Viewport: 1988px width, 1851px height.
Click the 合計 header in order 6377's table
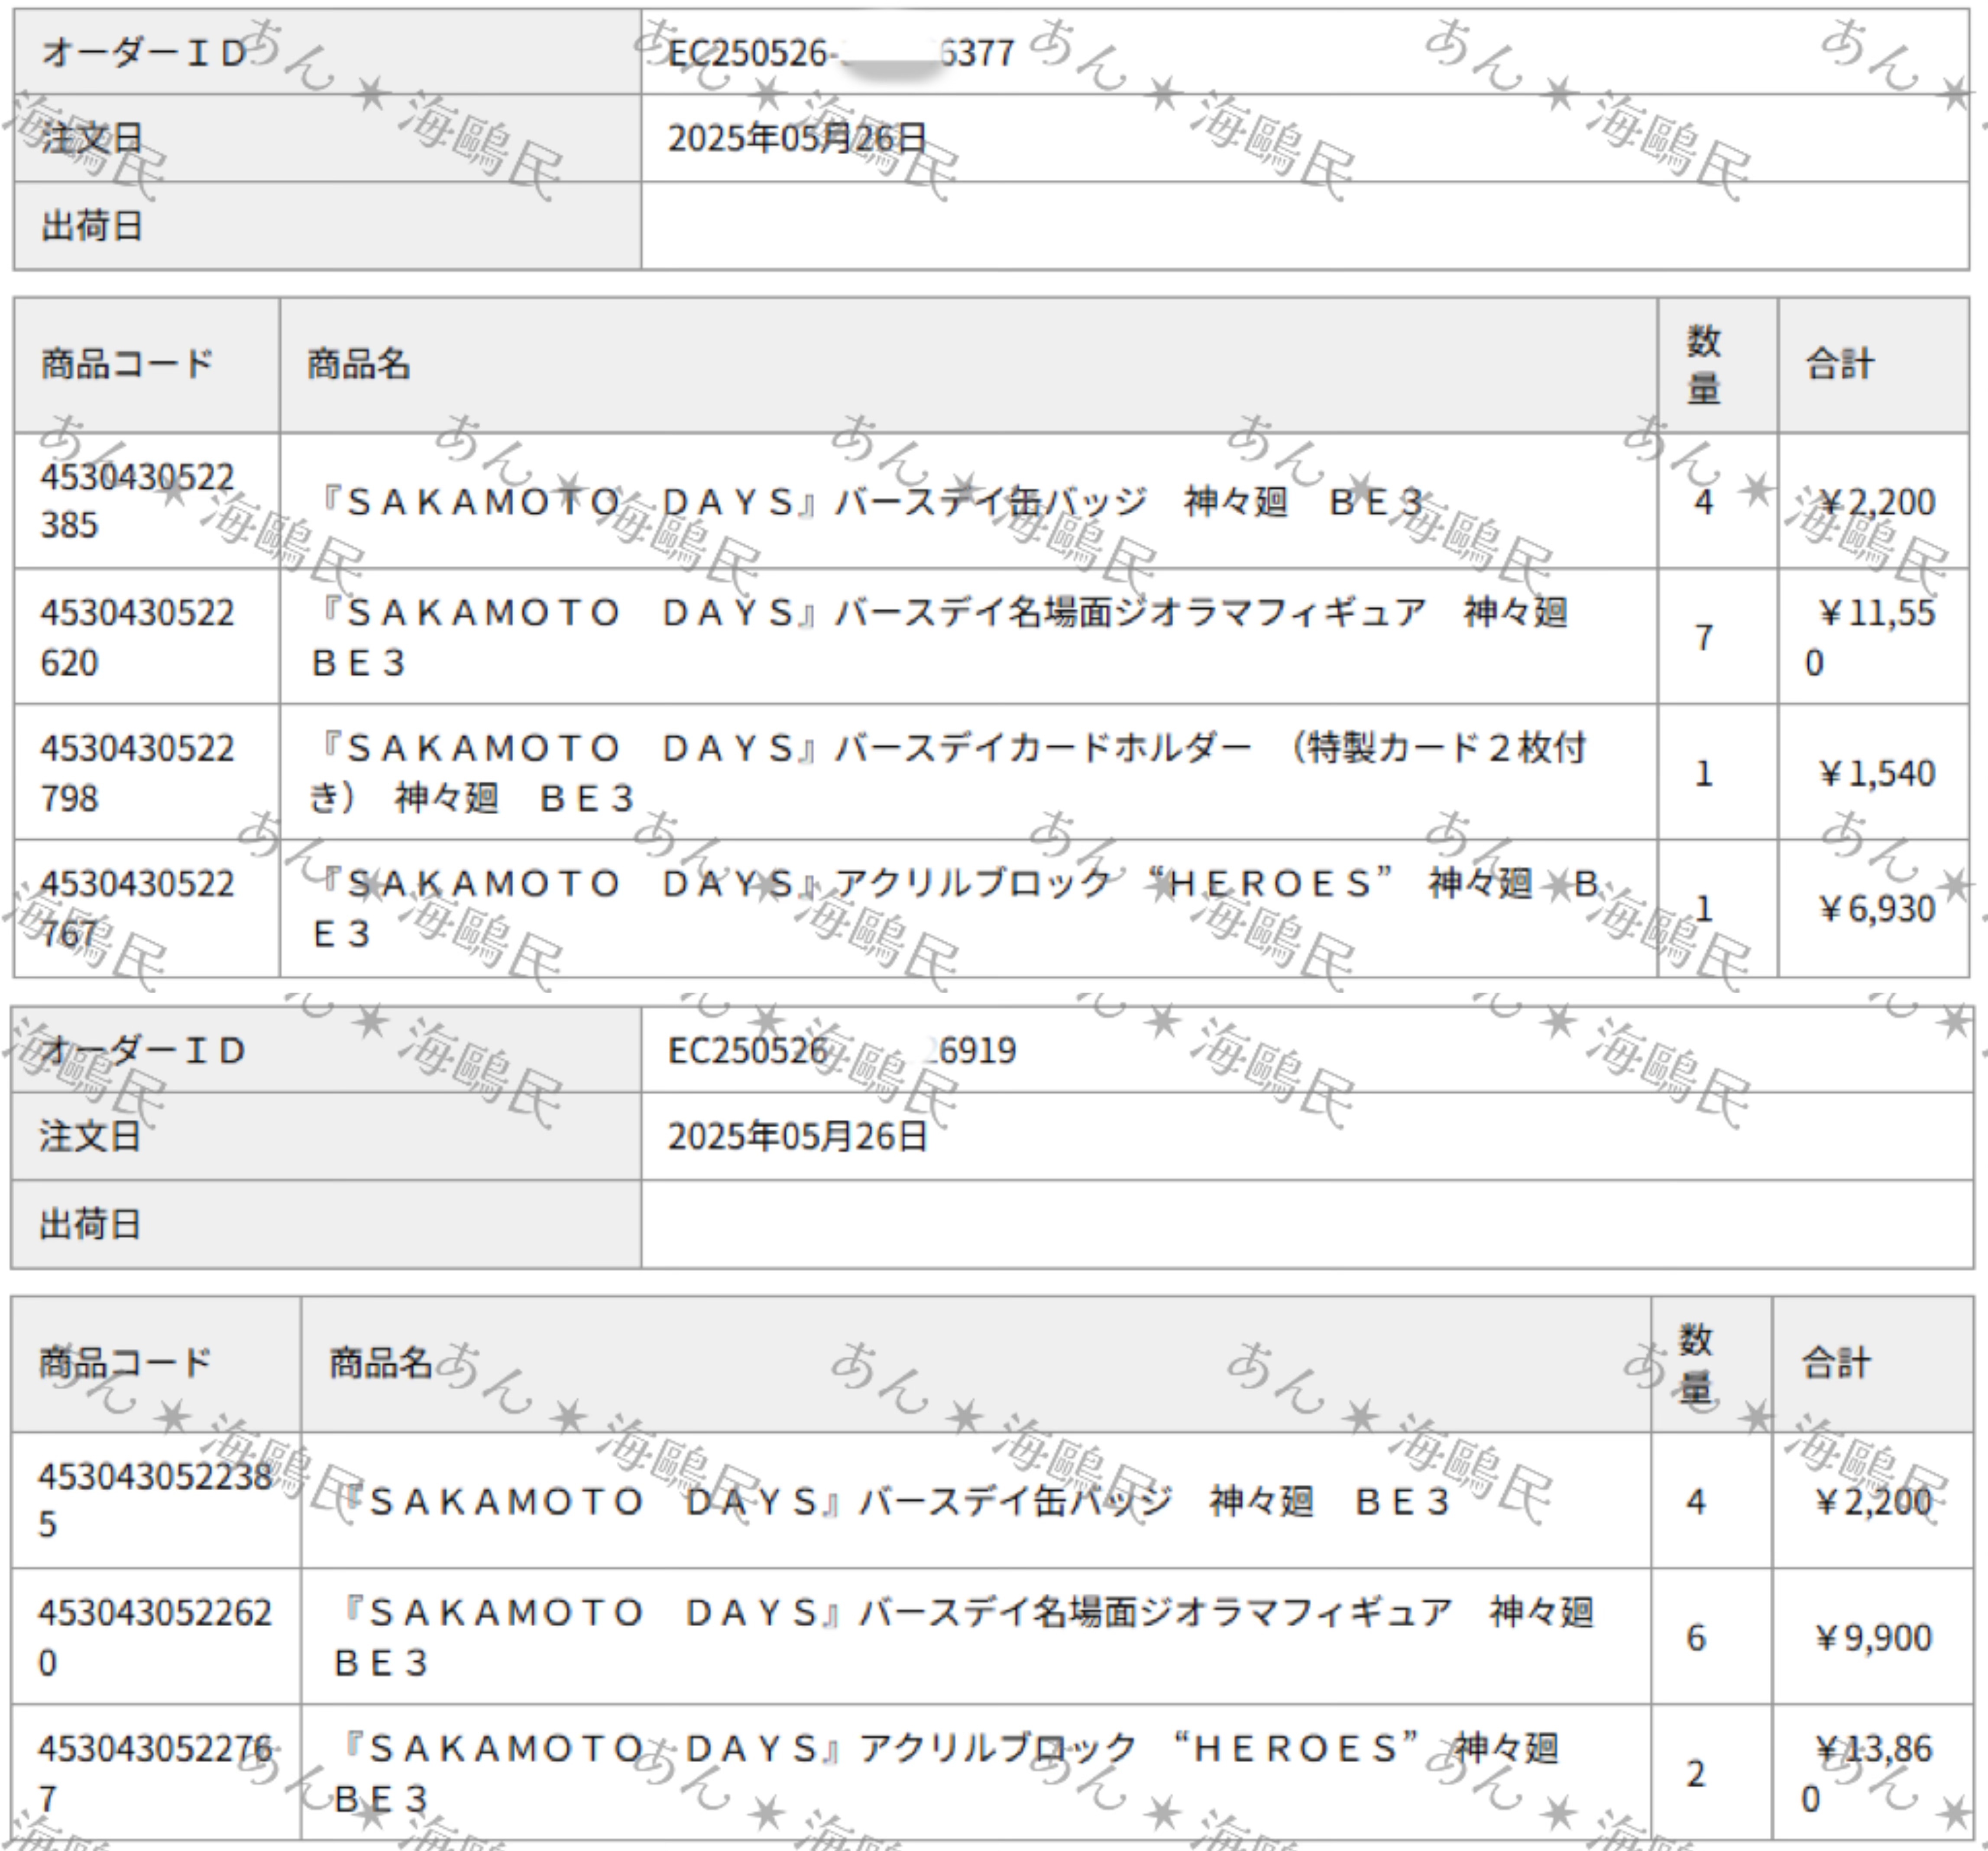tap(1840, 364)
